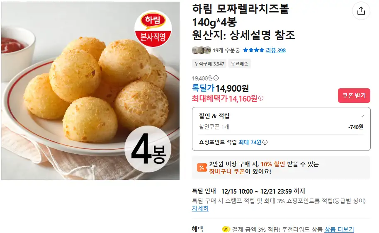Collapse the 할인 & 적립 chevron
The image size is (379, 233).
click(x=362, y=116)
